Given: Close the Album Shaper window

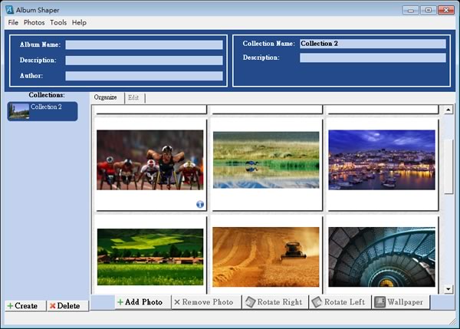Looking at the screenshot, I should coord(446,10).
